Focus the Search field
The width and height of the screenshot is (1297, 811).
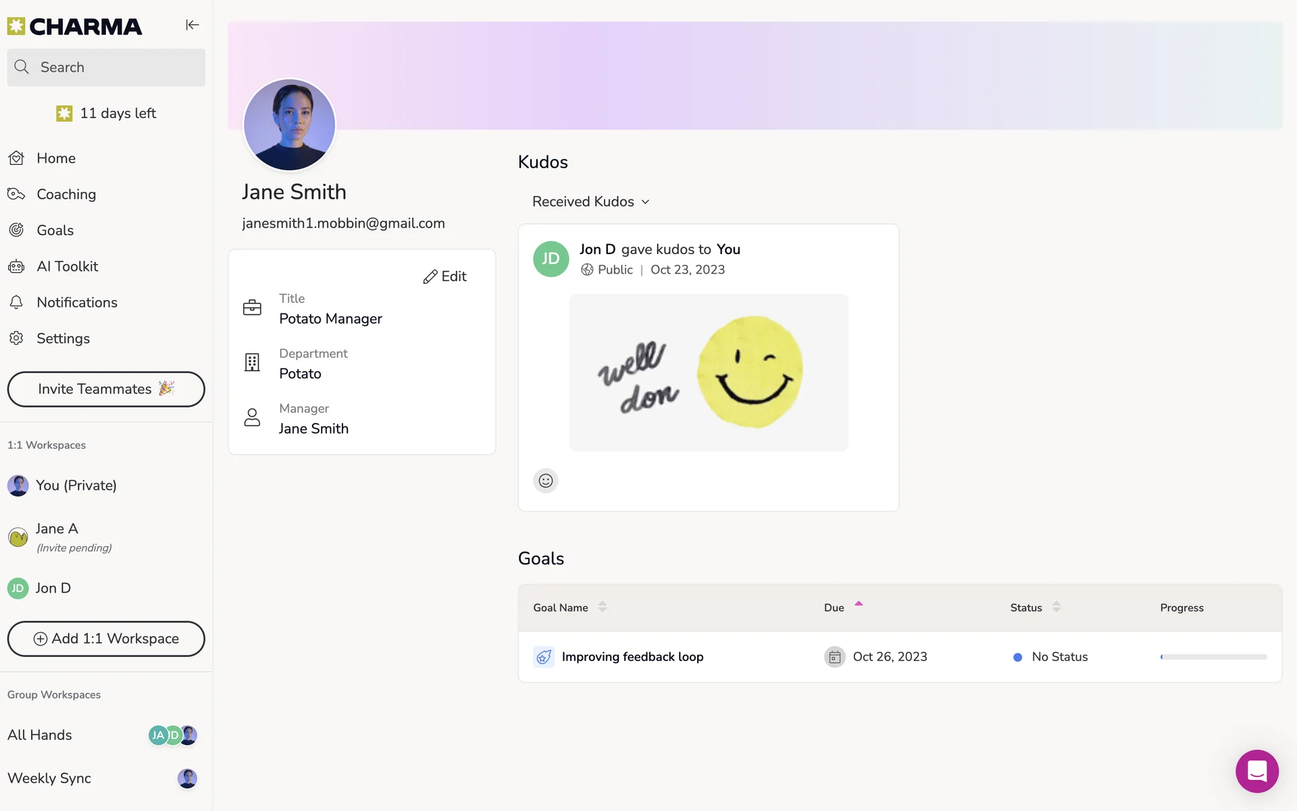click(106, 68)
